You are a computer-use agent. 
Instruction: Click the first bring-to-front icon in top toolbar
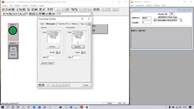tap(72, 9)
